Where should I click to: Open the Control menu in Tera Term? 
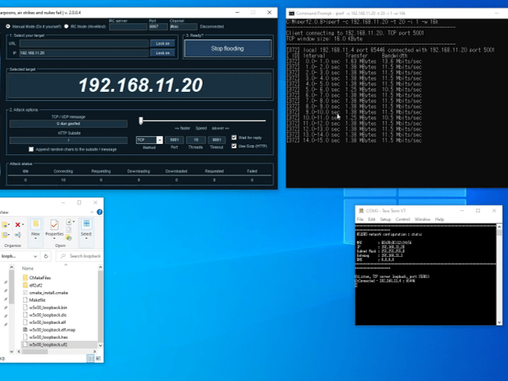pyautogui.click(x=402, y=219)
